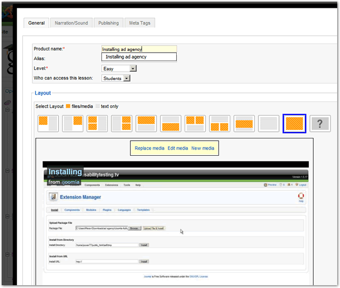The image size is (340, 288).
Task: Pick layout with media on top, text below
Action: [146, 123]
